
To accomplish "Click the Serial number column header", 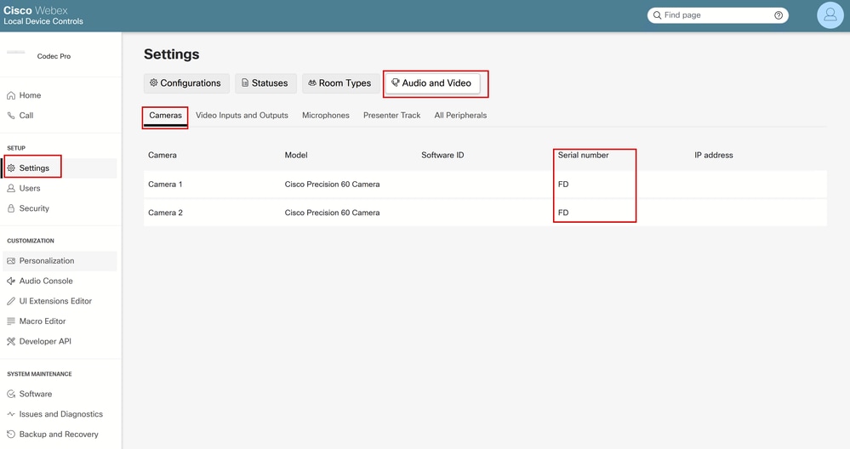I will 584,155.
